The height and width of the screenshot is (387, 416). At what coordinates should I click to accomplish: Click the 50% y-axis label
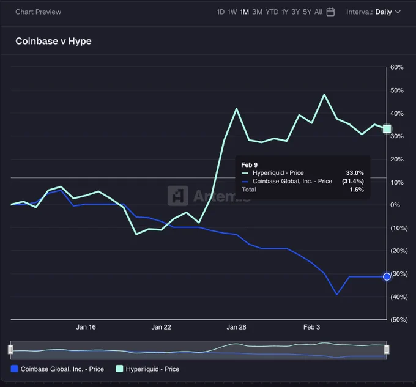(x=396, y=90)
